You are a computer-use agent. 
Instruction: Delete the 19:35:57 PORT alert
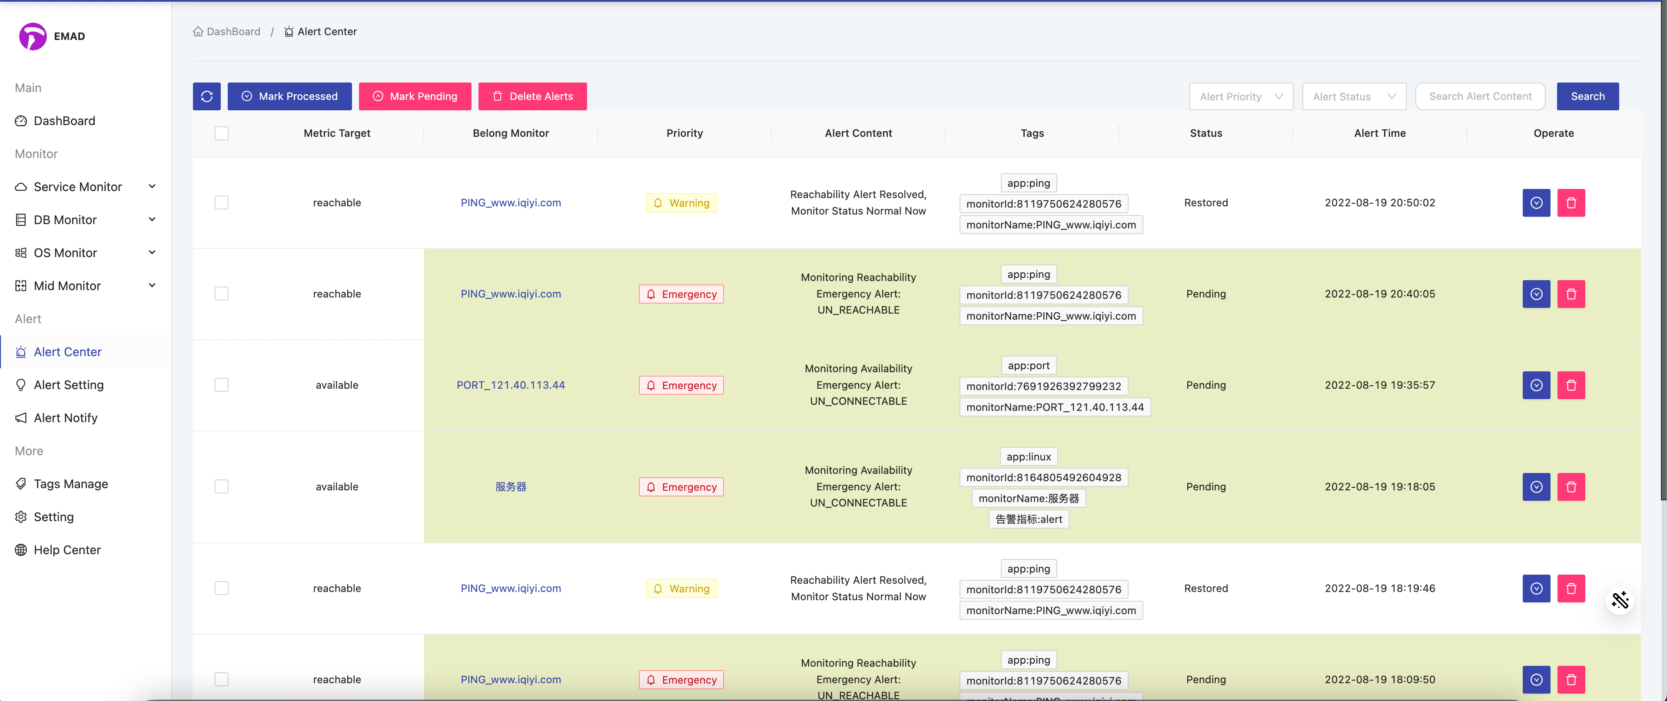[1571, 385]
